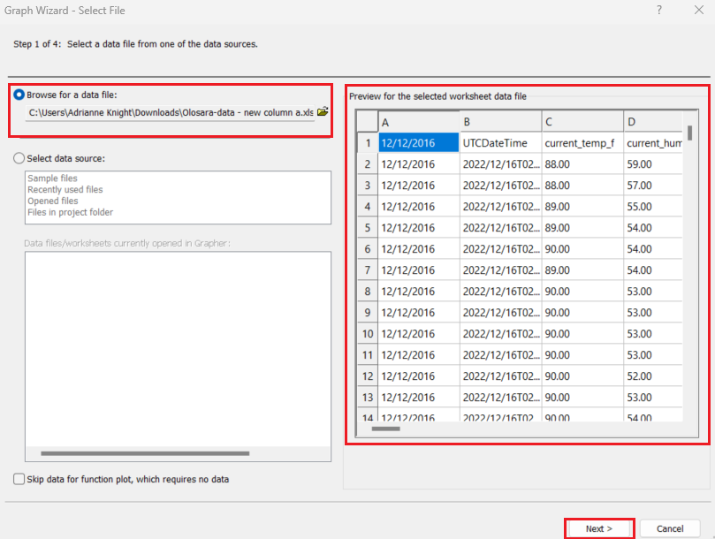Click the Next > button
Image resolution: width=715 pixels, height=539 pixels.
point(598,528)
